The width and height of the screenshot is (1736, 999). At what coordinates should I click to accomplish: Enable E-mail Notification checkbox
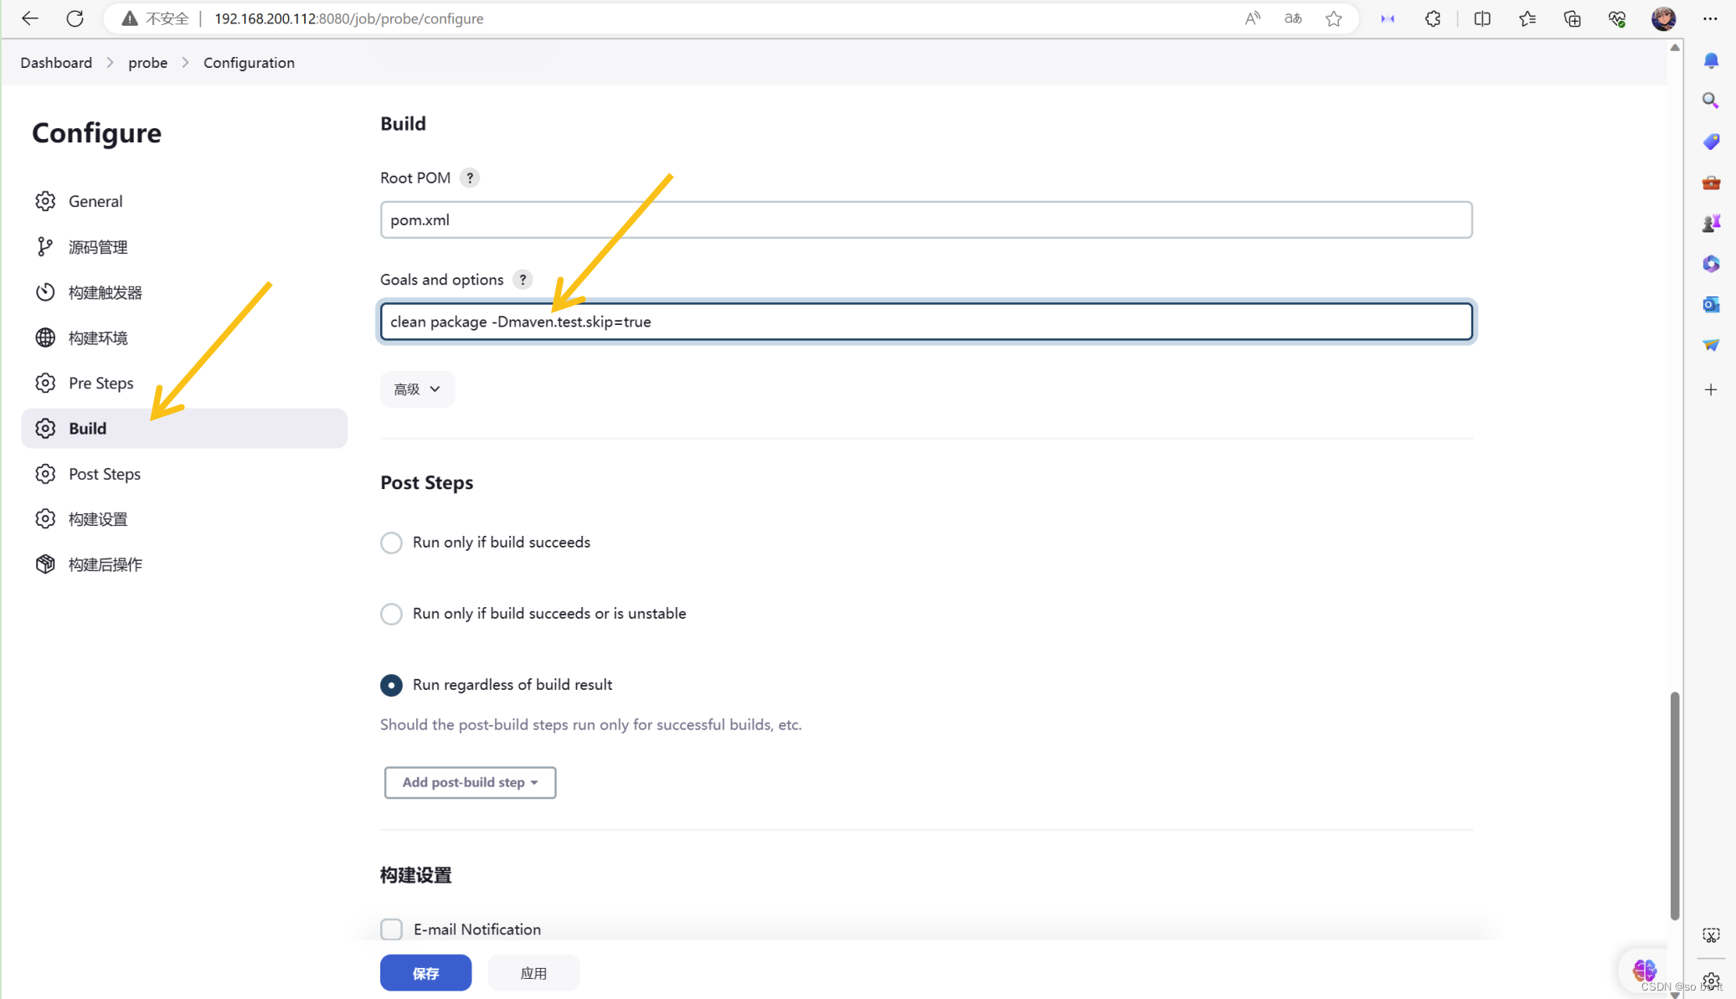point(391,929)
